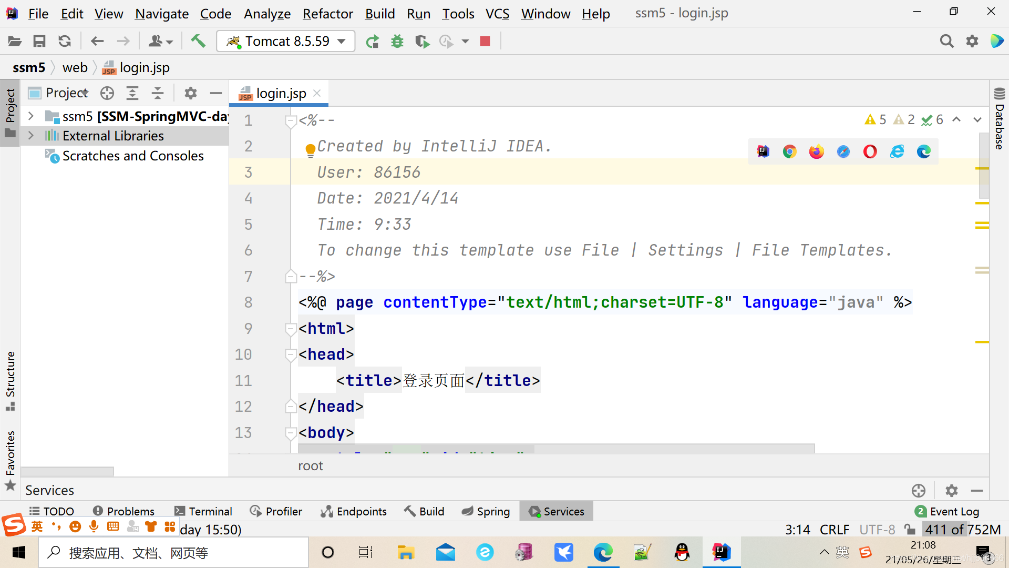This screenshot has width=1009, height=568.
Task: Click the locate-file crosshair icon in Project panel
Action: click(x=107, y=93)
